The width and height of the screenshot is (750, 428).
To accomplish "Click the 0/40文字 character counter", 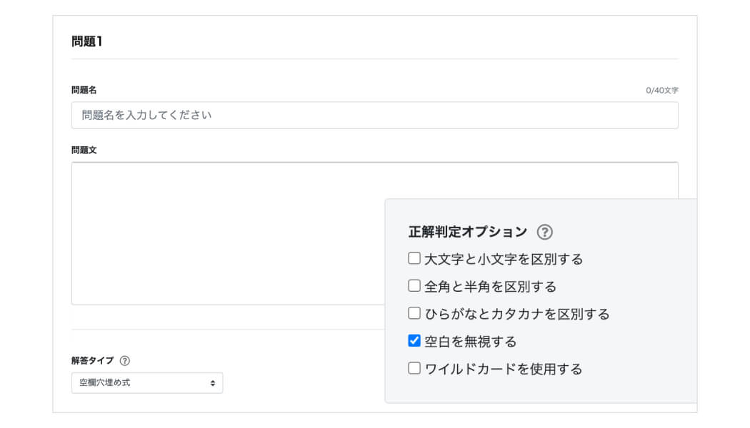I will pos(662,91).
